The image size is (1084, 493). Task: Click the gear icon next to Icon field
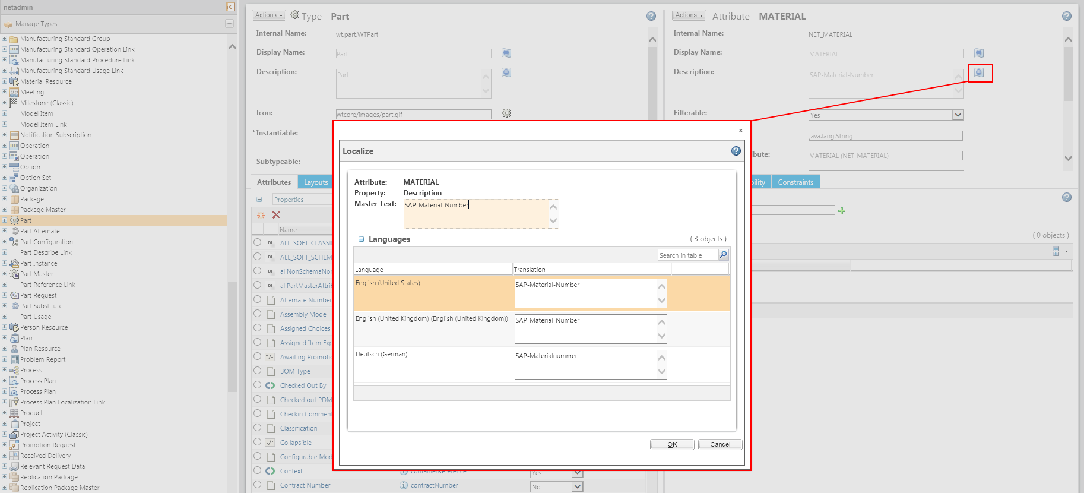506,113
